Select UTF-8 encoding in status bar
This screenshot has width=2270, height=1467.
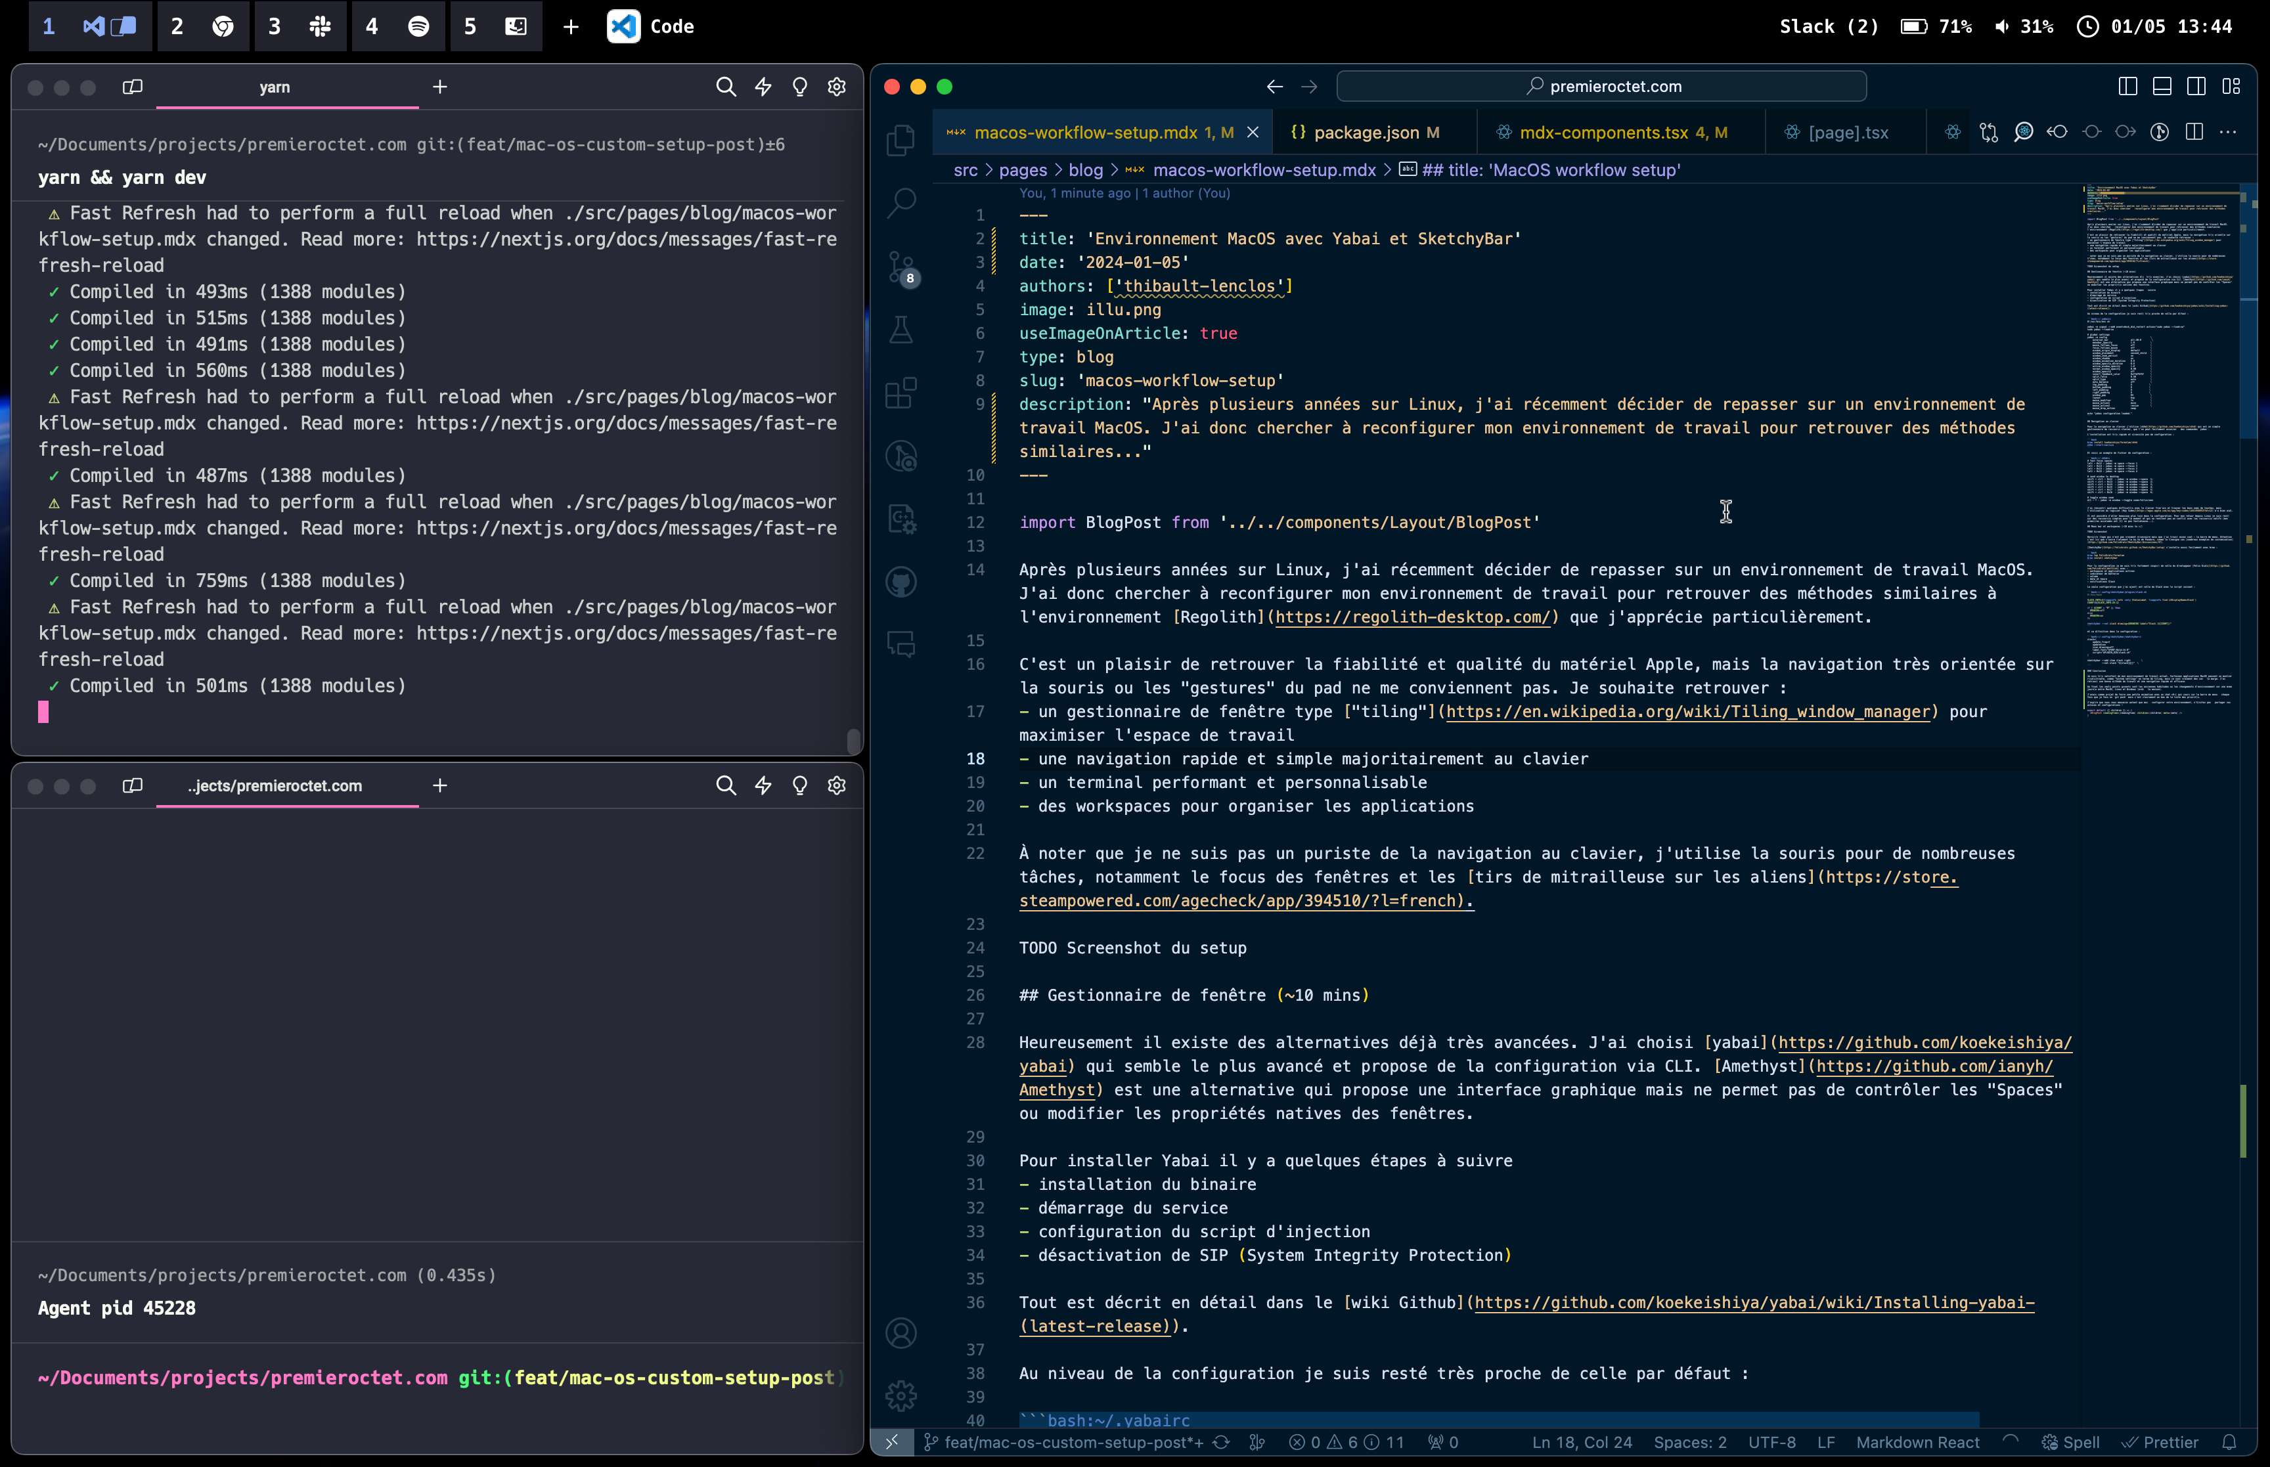tap(1772, 1442)
